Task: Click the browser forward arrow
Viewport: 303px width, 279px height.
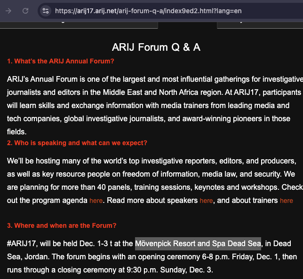Action: tap(8, 10)
